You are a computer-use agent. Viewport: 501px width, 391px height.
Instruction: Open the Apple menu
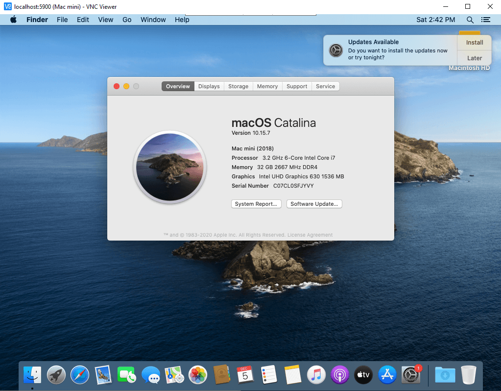[x=13, y=20]
